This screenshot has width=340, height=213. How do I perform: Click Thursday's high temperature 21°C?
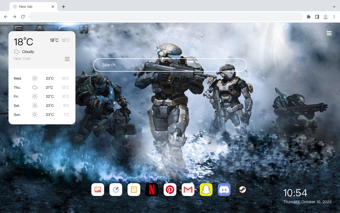49,87
